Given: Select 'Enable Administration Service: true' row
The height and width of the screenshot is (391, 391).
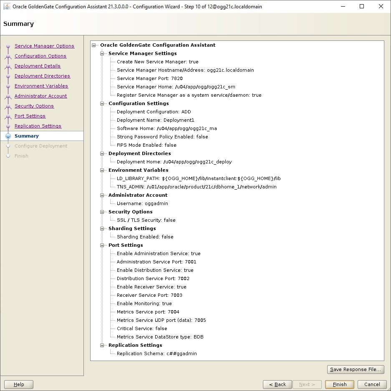Looking at the screenshot, I should pos(159,253).
